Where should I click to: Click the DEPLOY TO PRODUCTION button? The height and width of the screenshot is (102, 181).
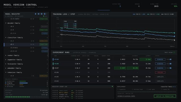click(165, 96)
